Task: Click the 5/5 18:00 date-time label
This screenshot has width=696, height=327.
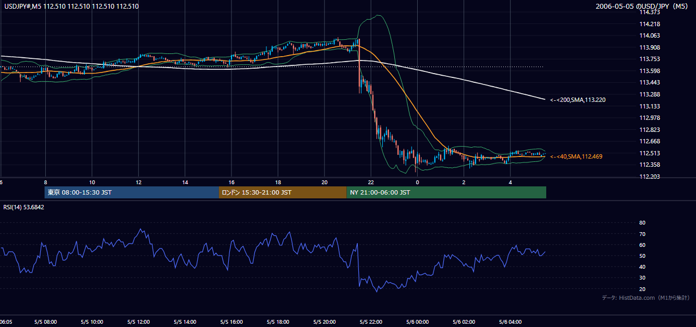Action: (278, 322)
